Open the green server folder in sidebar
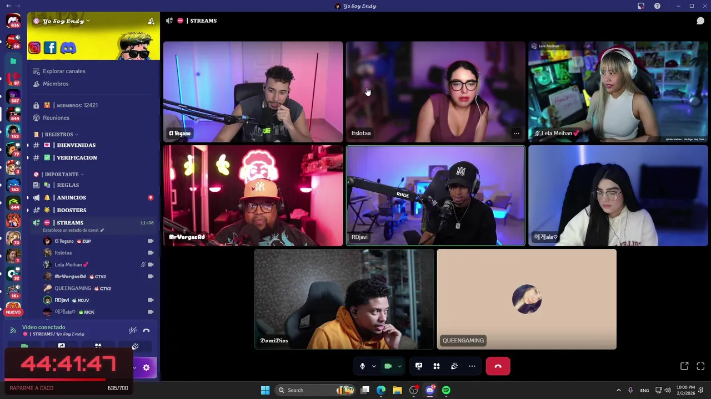This screenshot has width=711, height=399. 13,61
